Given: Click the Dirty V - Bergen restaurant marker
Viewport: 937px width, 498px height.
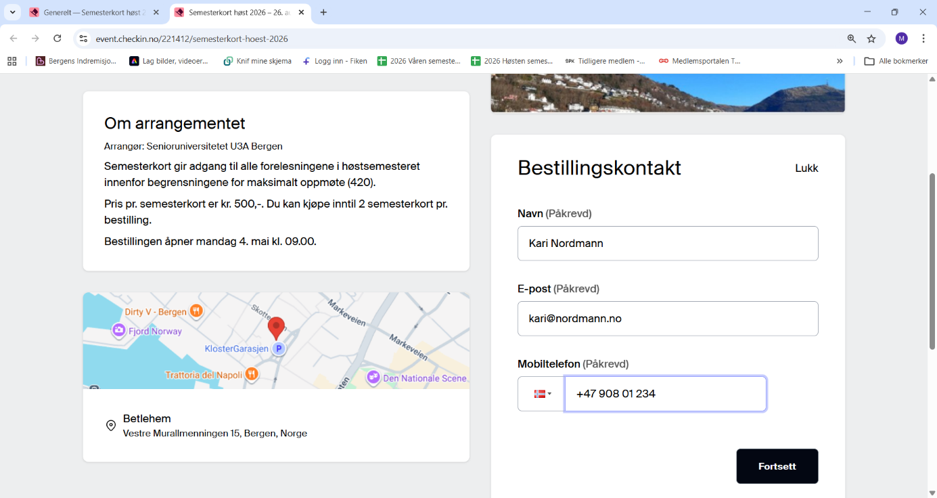Looking at the screenshot, I should [x=196, y=311].
